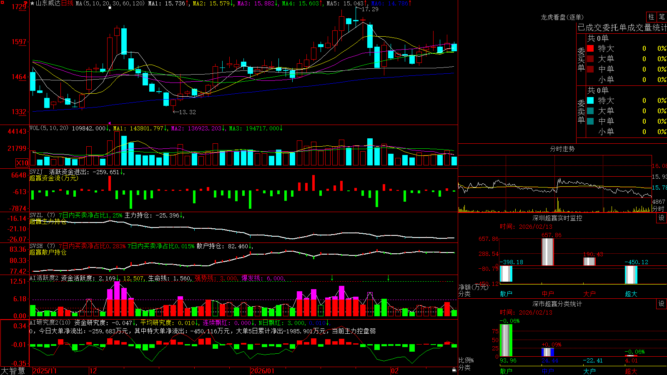
Task: Click the white star marker on MA title line
Action: [x=110, y=8]
